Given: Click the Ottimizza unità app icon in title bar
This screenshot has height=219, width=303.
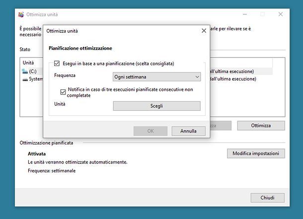Looking at the screenshot, I should point(21,14).
